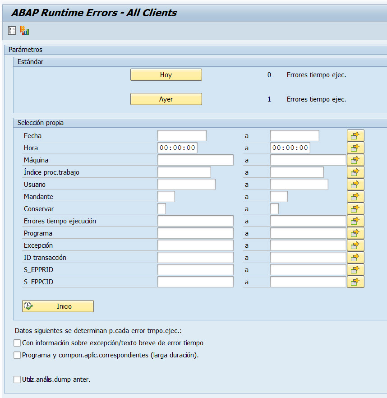Click the Fecha start date field
The width and height of the screenshot is (387, 398).
182,135
